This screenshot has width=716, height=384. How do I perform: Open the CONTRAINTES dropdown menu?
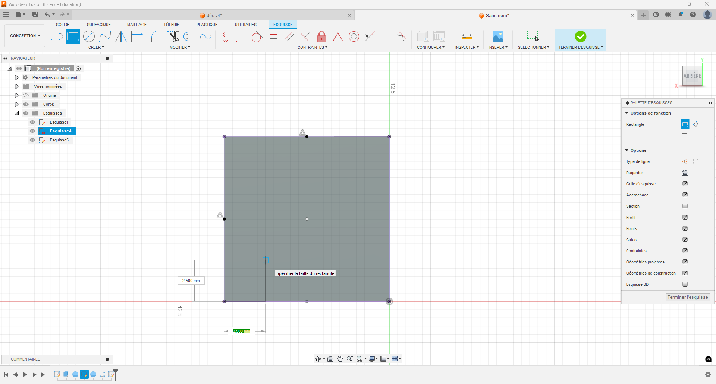point(313,47)
